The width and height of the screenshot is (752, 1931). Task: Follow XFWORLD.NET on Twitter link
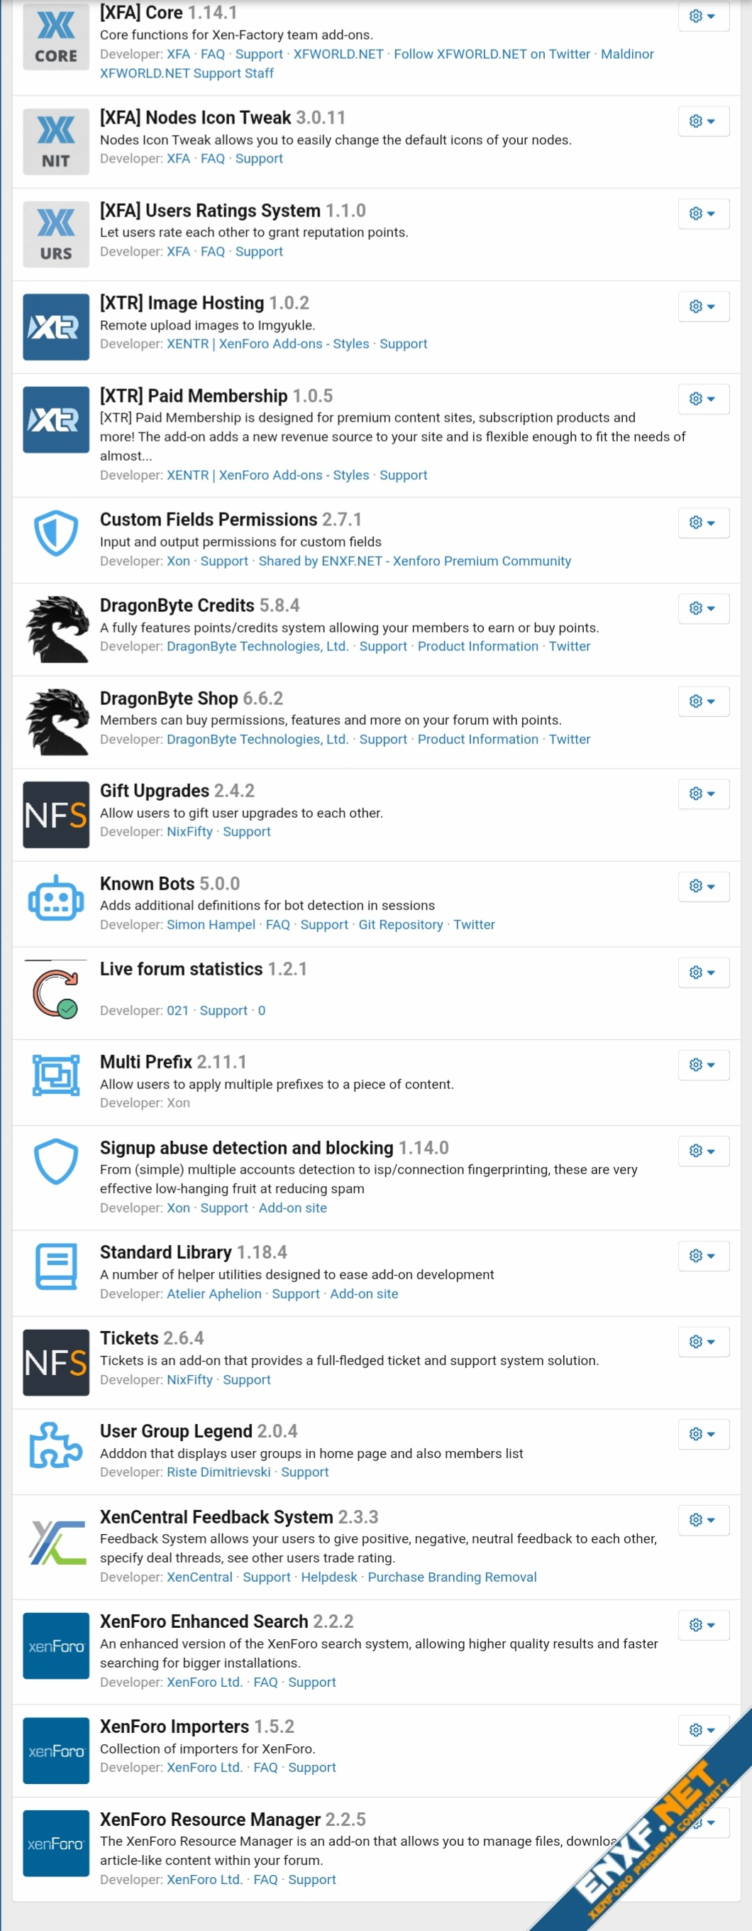(492, 54)
